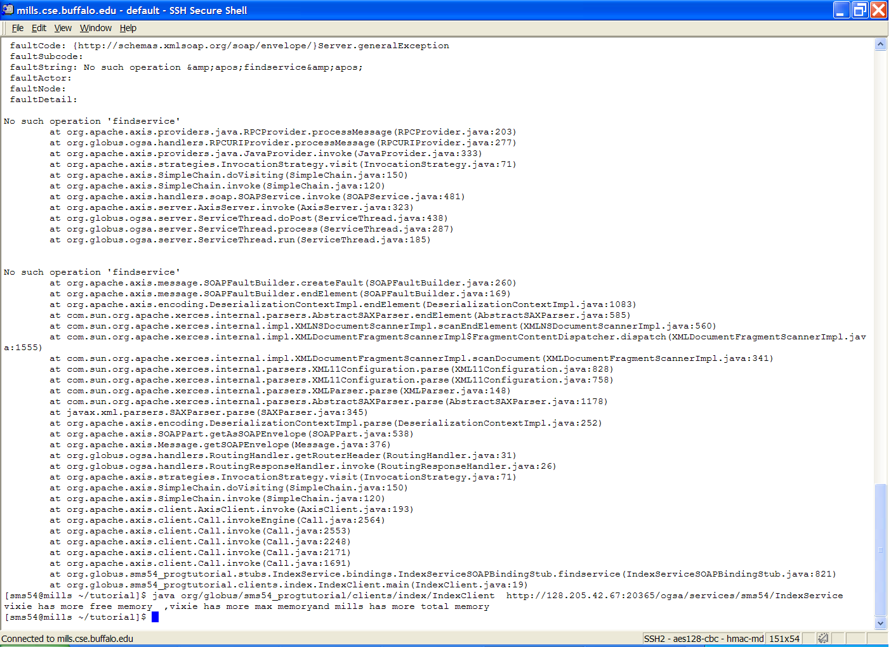Open the Window menu
This screenshot has height=647, width=891.
click(x=96, y=28)
